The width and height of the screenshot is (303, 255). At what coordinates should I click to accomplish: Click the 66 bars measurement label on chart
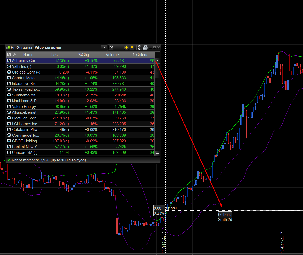[x=225, y=217]
